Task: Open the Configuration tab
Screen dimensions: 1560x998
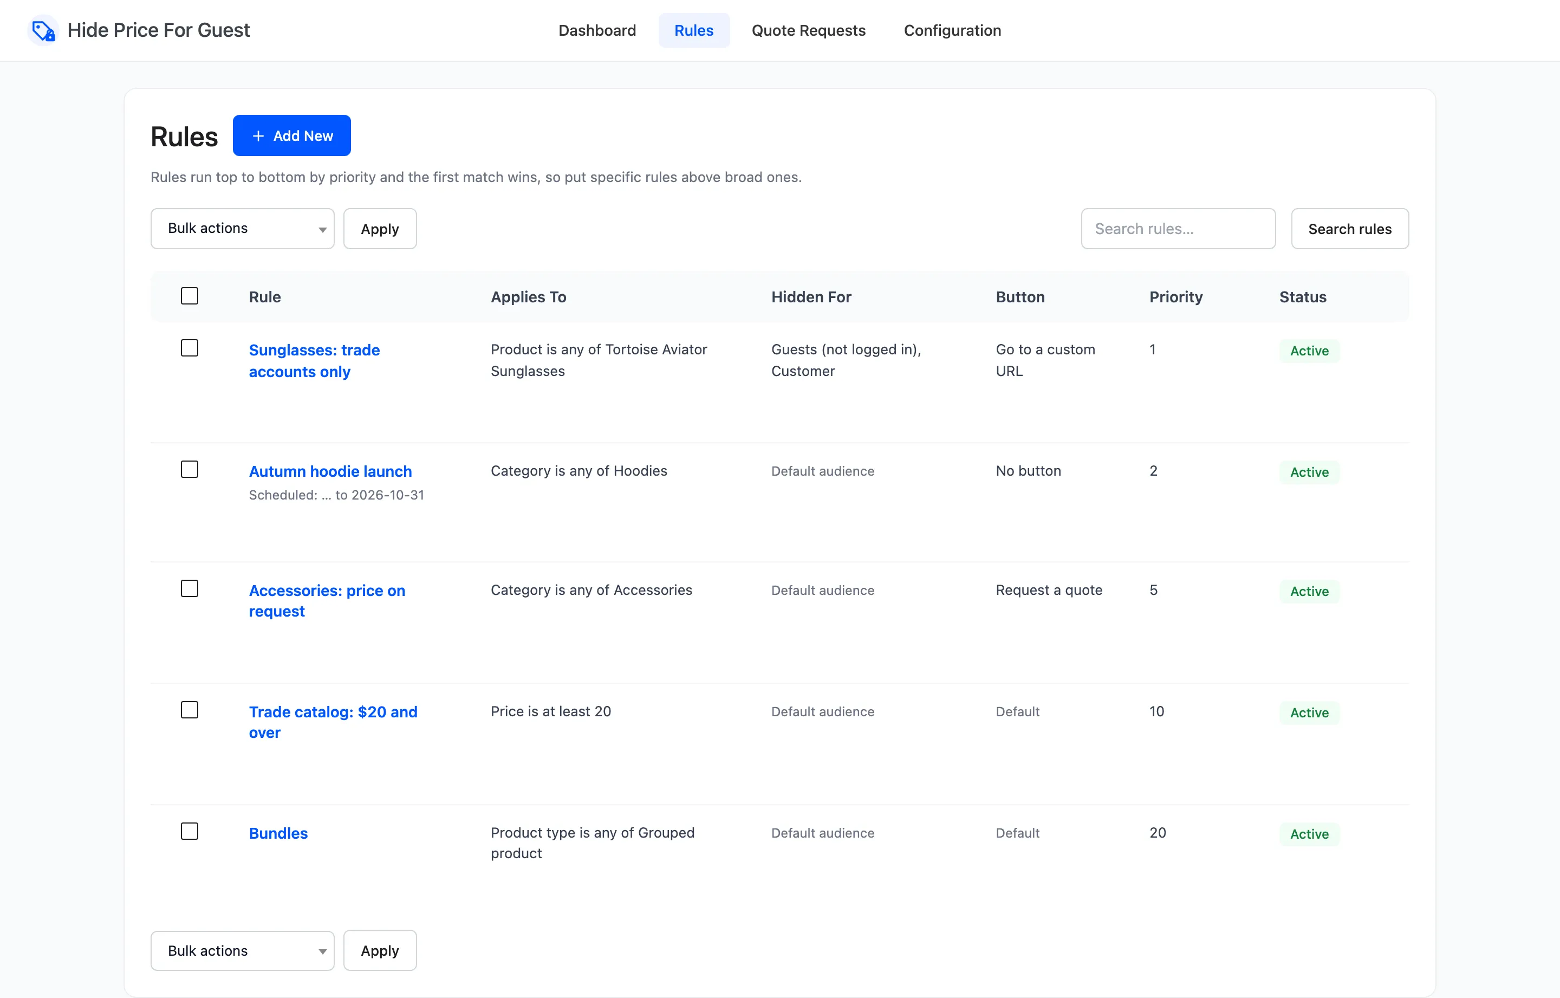Action: 952,30
